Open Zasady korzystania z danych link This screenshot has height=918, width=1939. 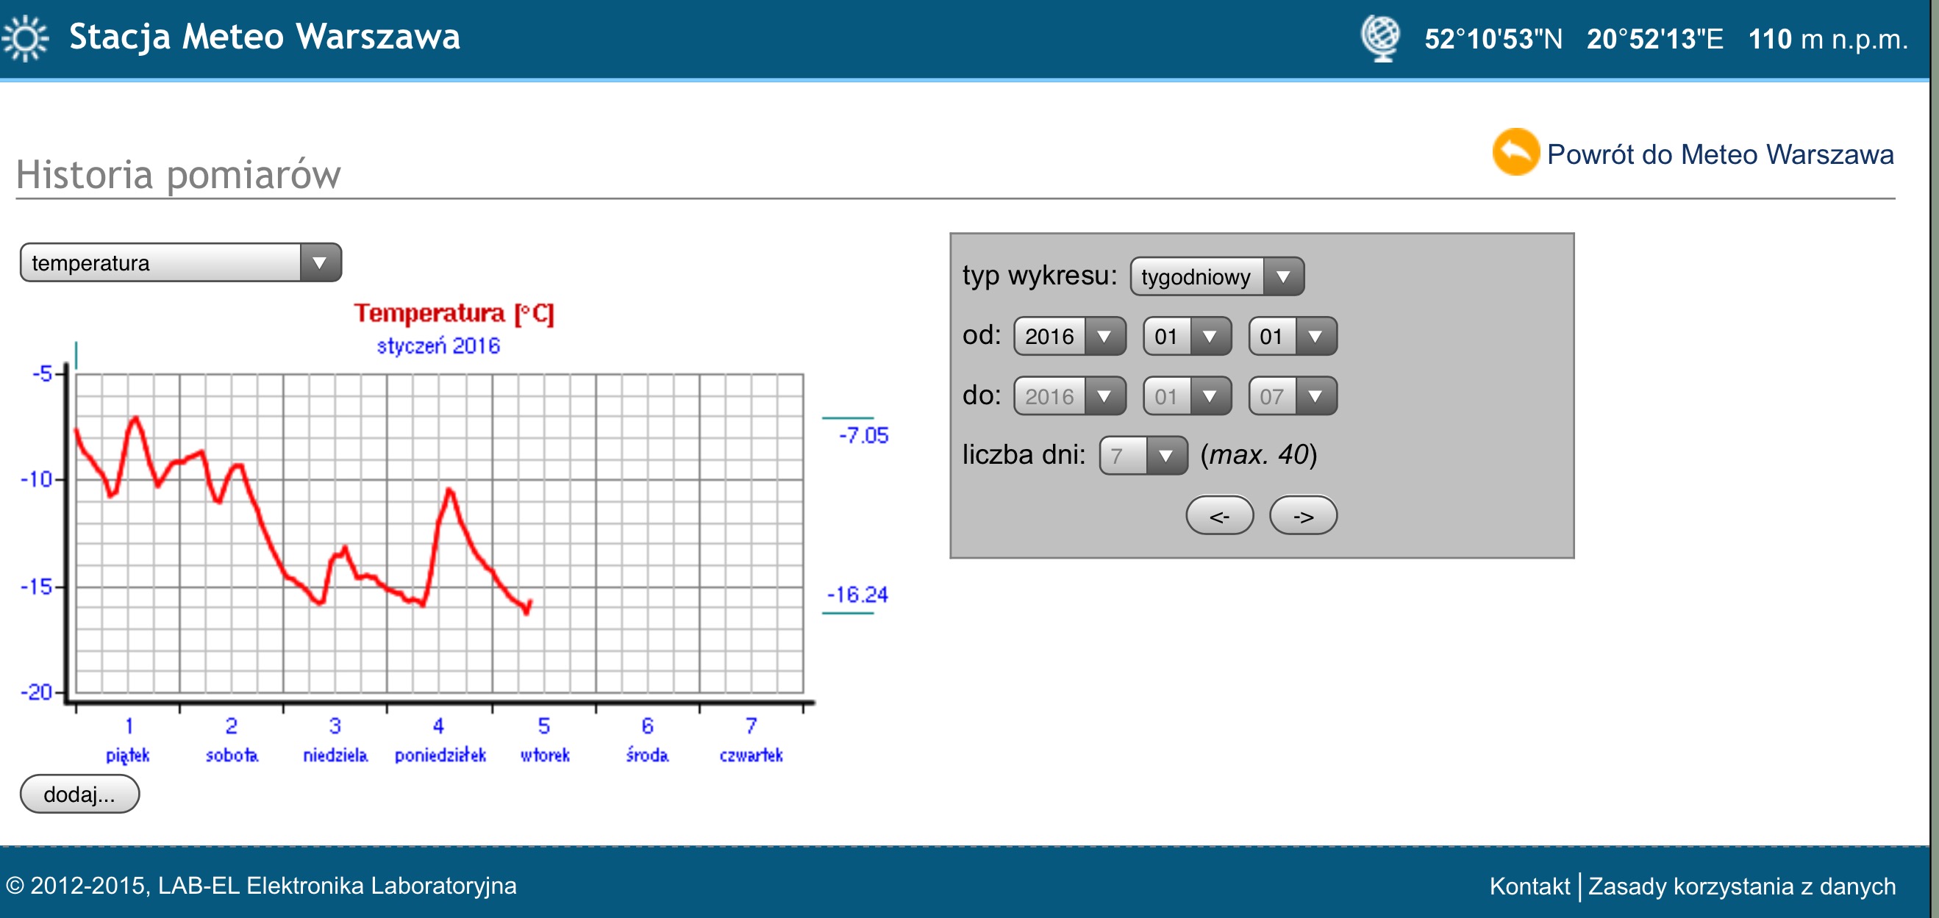1741,886
